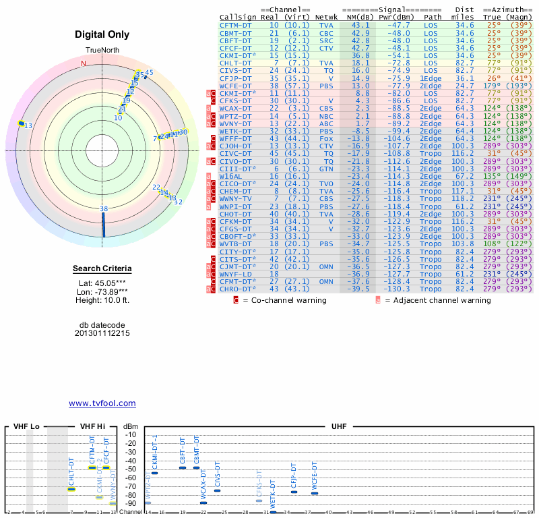Select callsign CHLT-DT in the table
This screenshot has height=518, width=539.
coord(235,63)
